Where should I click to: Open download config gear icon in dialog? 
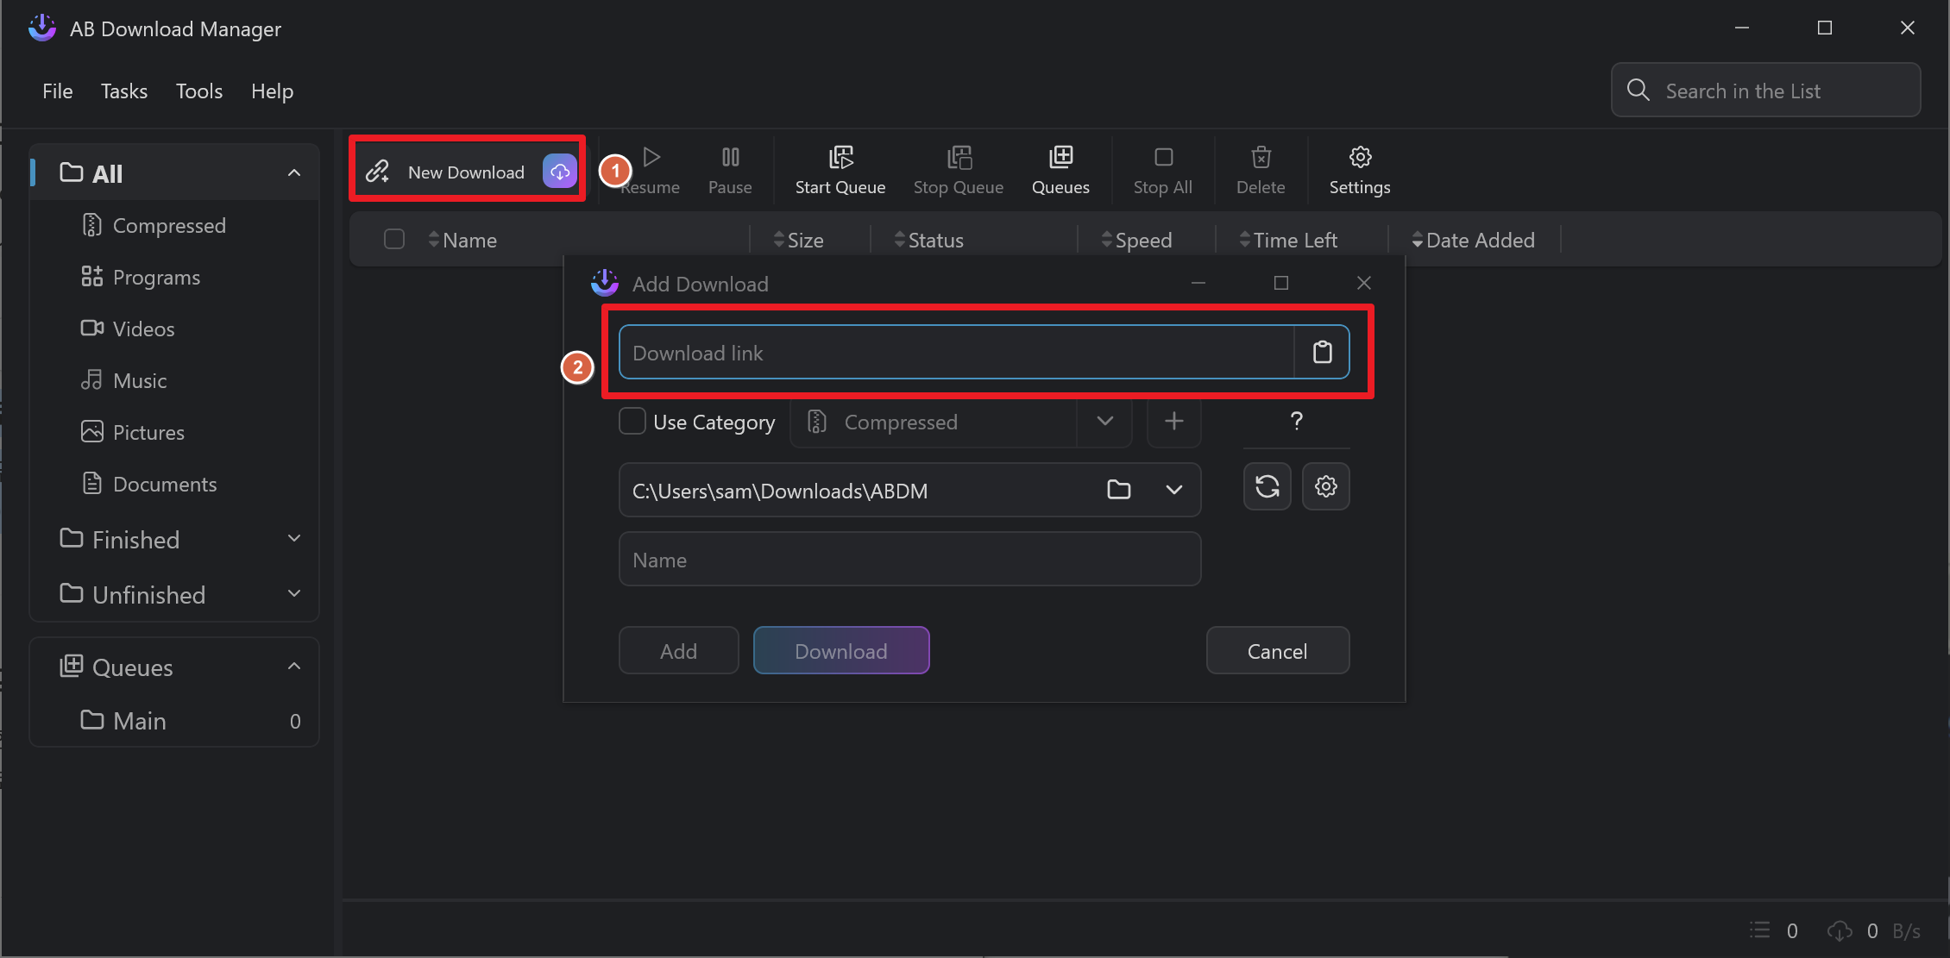(x=1325, y=486)
